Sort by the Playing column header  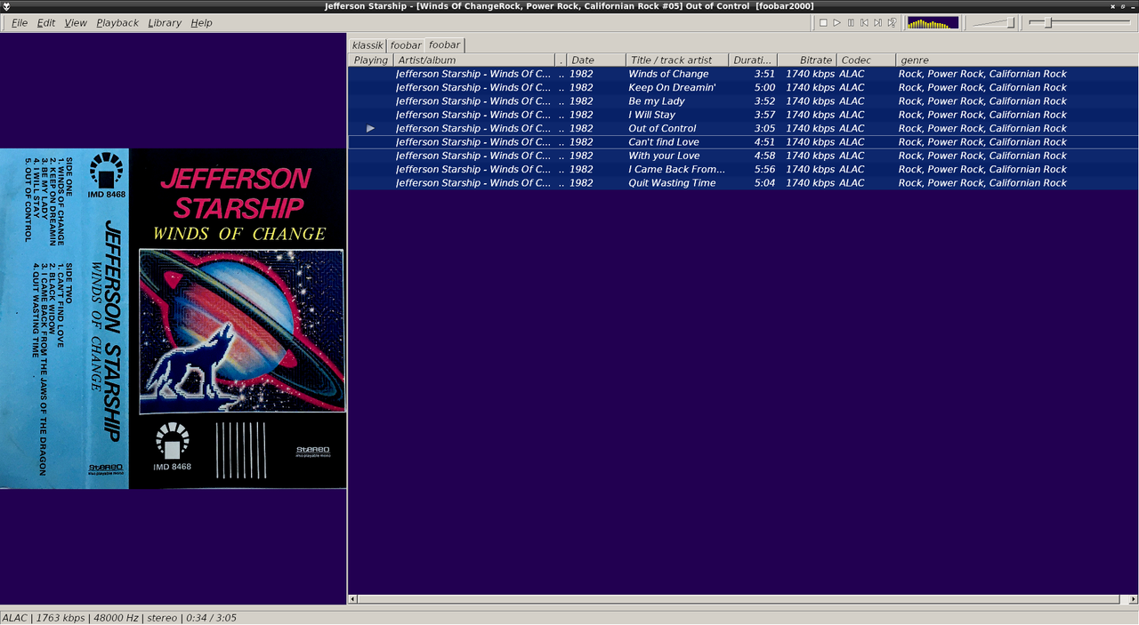click(371, 60)
